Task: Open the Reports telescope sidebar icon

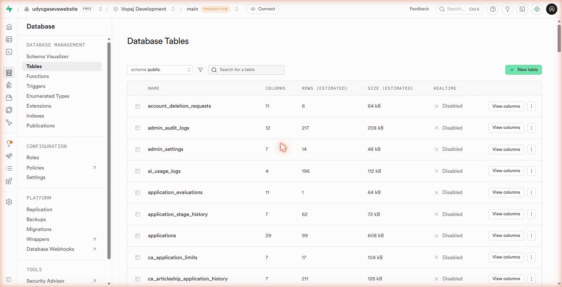Action: [9, 156]
